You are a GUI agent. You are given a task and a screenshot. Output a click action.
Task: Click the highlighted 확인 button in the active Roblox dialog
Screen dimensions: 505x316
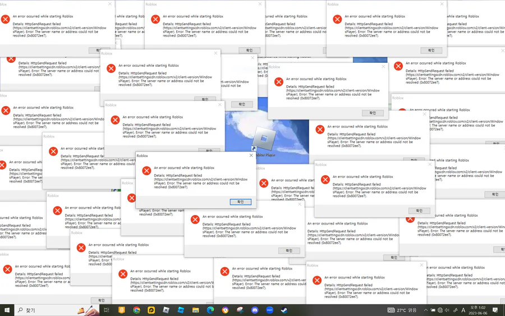pyautogui.click(x=240, y=201)
